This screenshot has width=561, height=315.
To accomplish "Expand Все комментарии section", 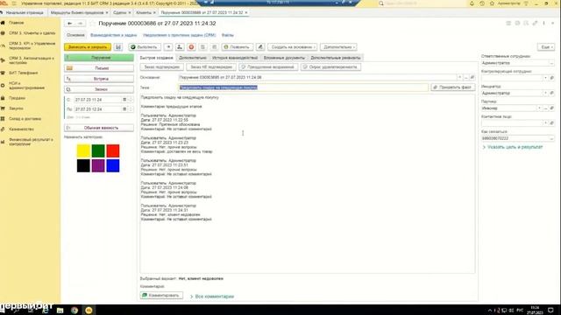I will point(212,297).
